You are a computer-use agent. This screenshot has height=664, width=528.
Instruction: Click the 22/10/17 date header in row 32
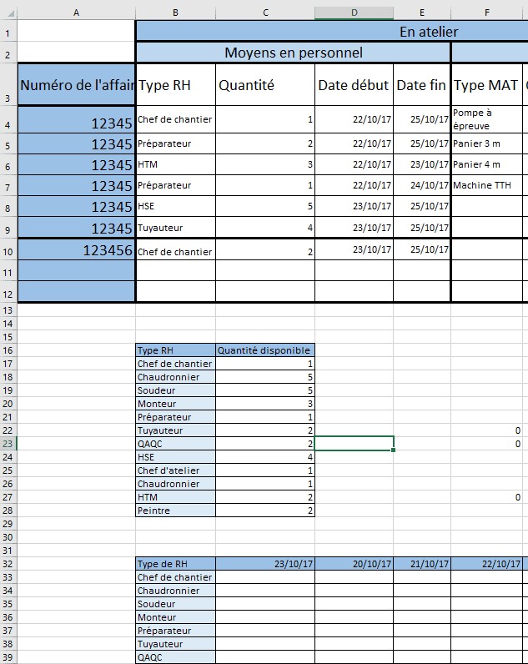coord(487,564)
